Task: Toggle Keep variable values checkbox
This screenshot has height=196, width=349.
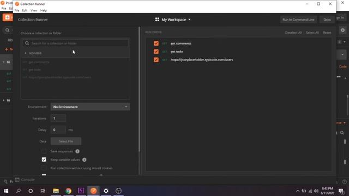Action: pyautogui.click(x=44, y=160)
